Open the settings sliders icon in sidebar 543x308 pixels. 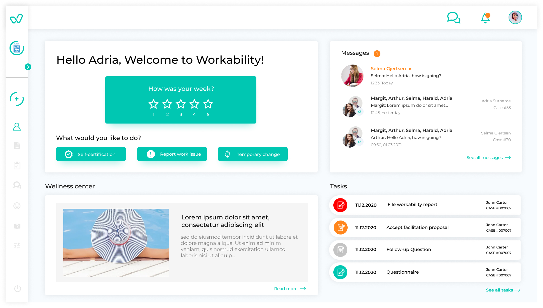coord(17,246)
